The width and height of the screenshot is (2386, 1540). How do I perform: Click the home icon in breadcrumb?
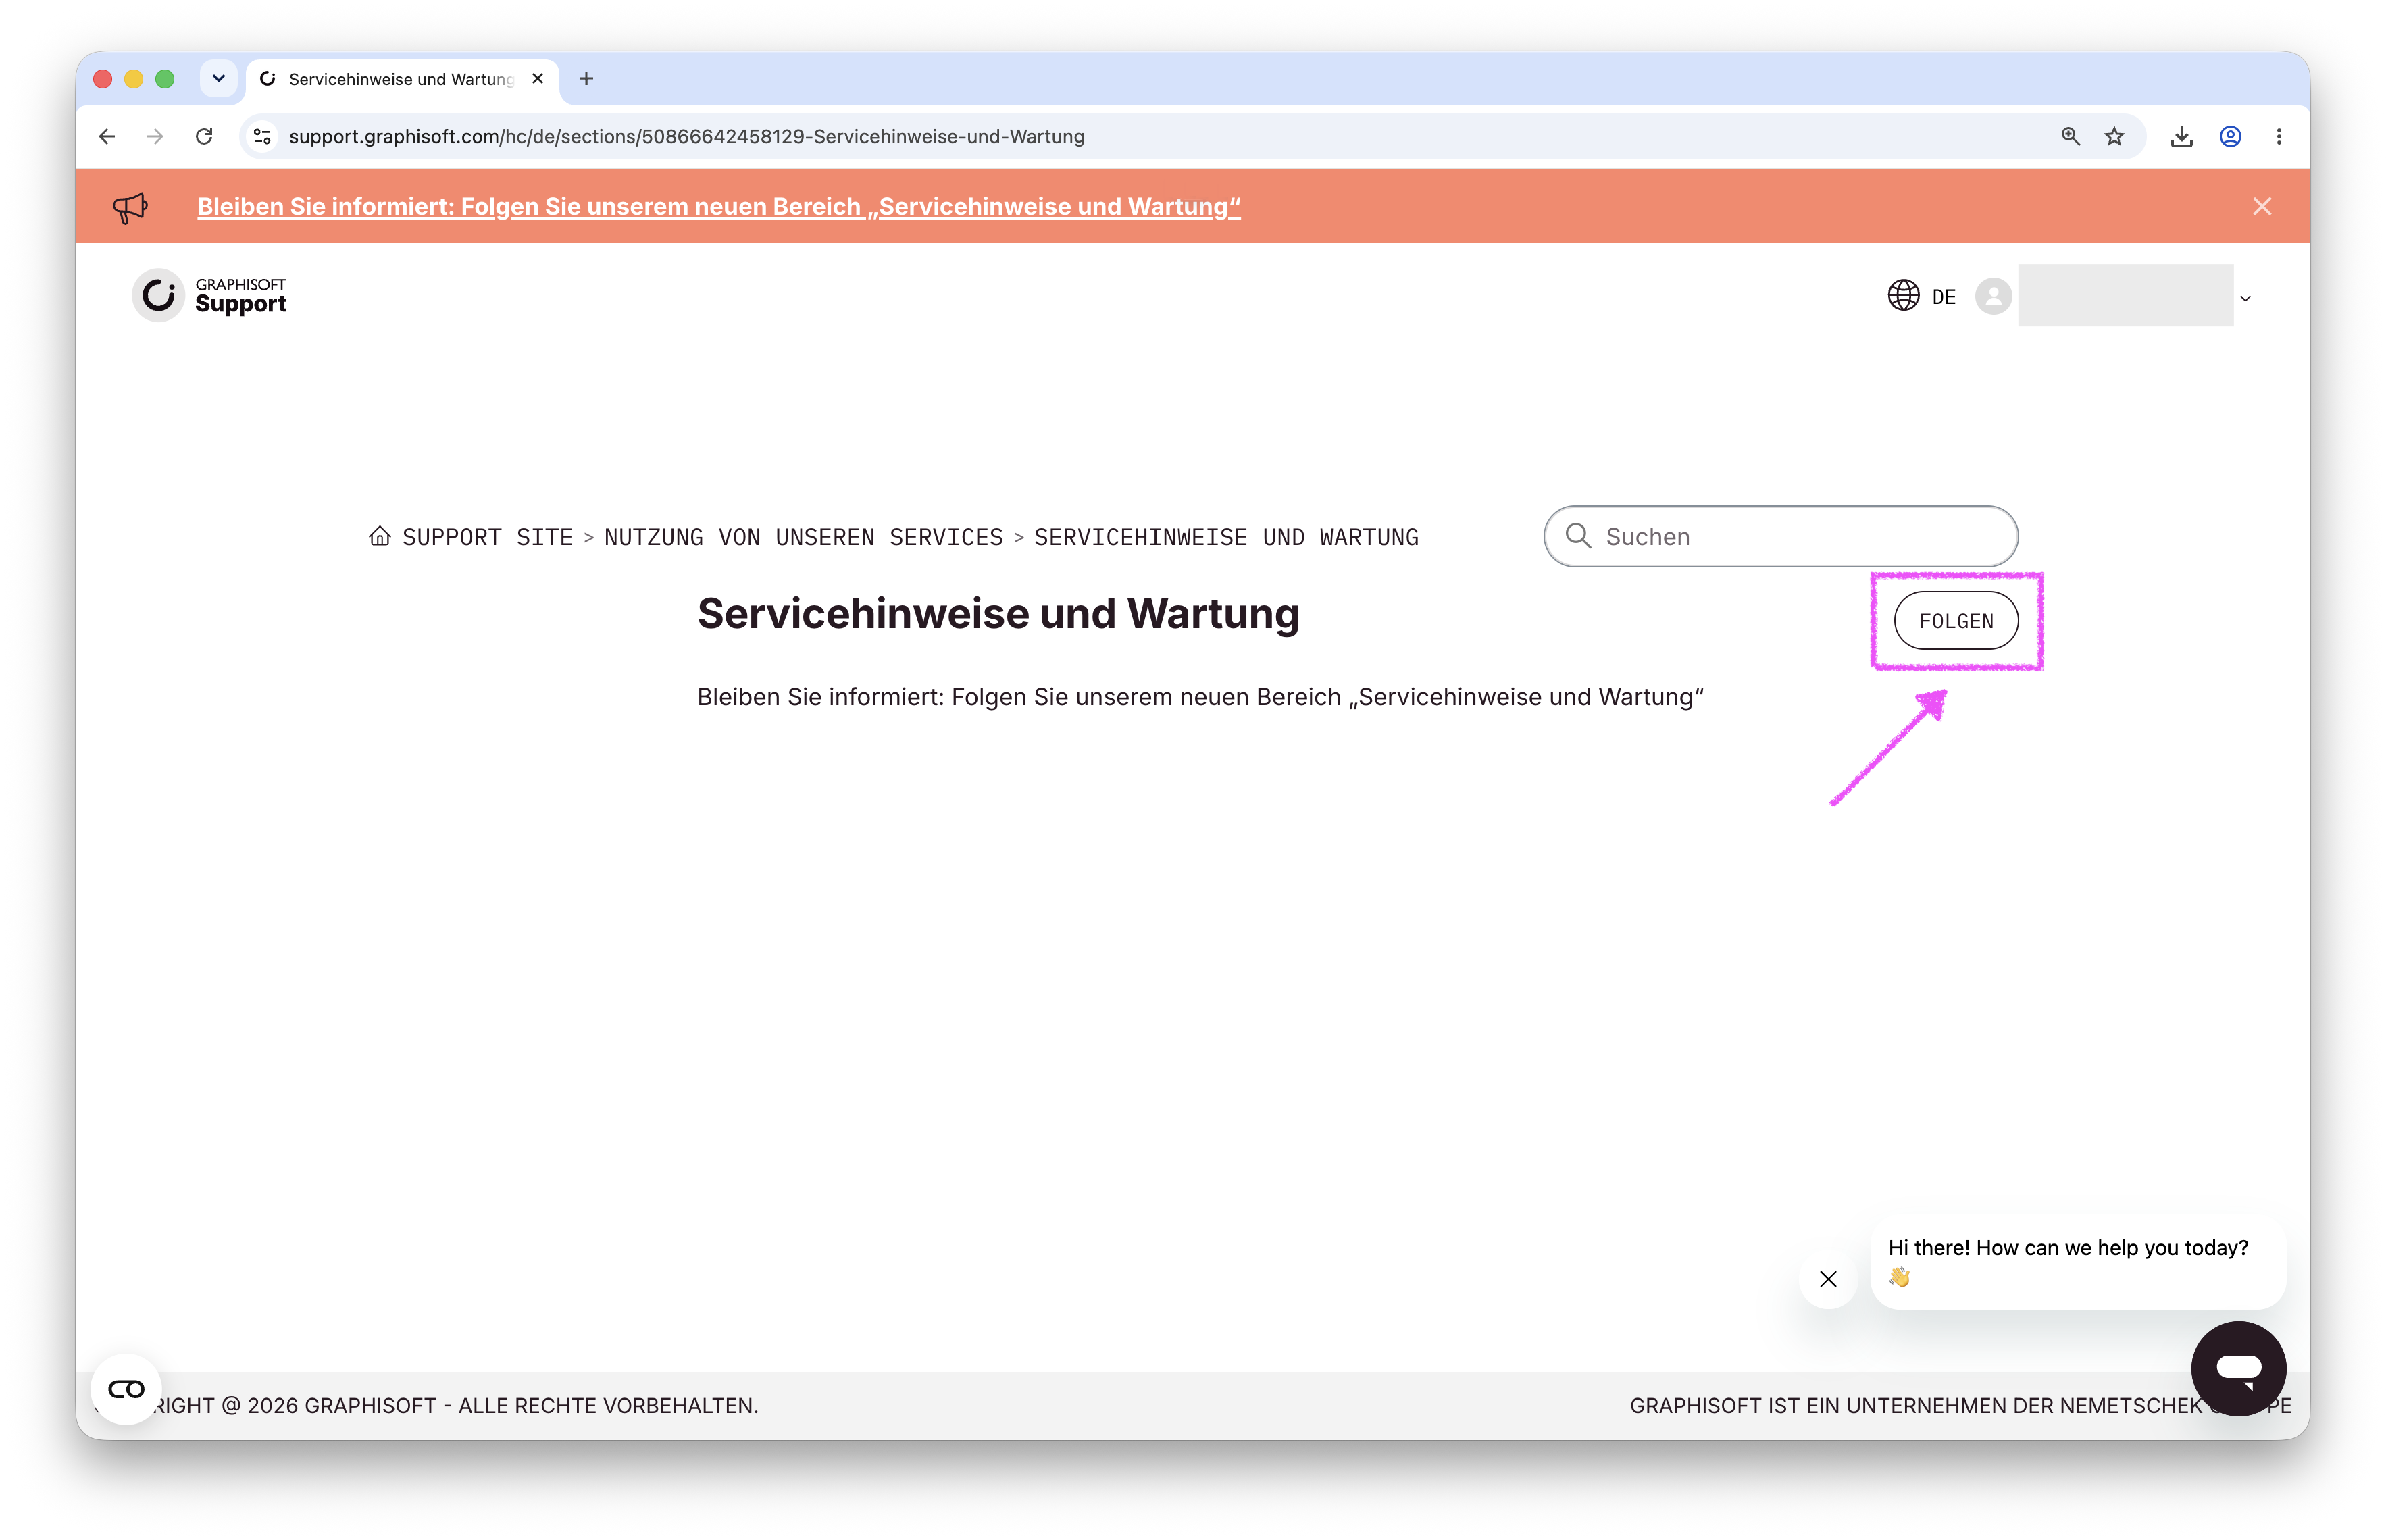coord(379,536)
